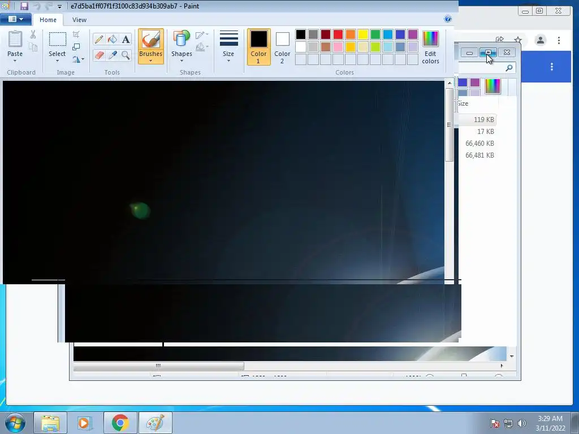This screenshot has height=434, width=579.
Task: Pick the Color picker eyedropper tool
Action: click(x=113, y=55)
